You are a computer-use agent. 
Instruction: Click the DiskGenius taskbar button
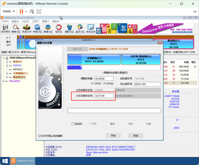tap(23, 161)
